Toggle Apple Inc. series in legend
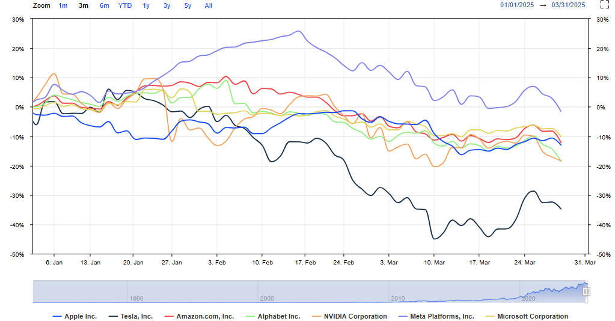This screenshot has width=615, height=321. pyautogui.click(x=75, y=316)
